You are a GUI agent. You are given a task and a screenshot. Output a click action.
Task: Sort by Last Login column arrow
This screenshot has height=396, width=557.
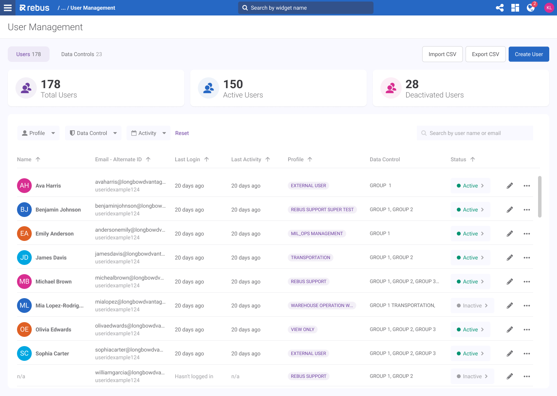207,159
